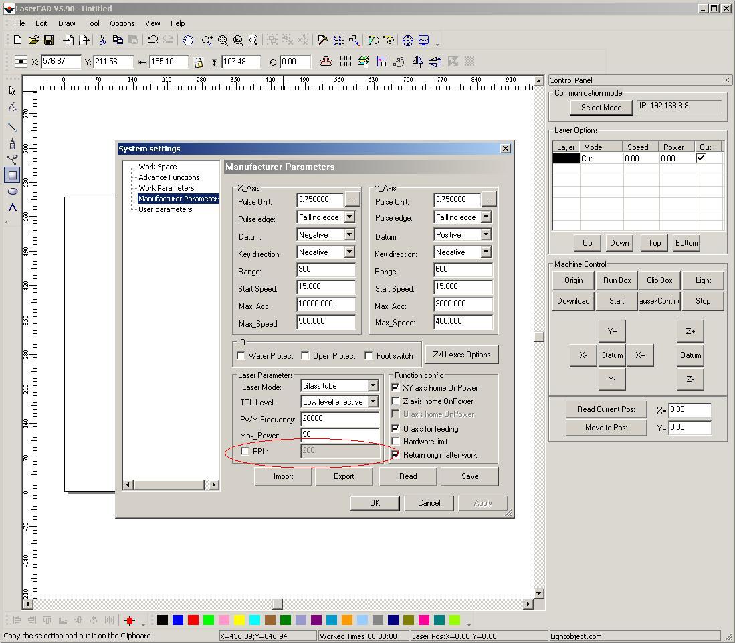Select the Ellipse drawing tool
The width and height of the screenshot is (735, 643).
pyautogui.click(x=12, y=191)
